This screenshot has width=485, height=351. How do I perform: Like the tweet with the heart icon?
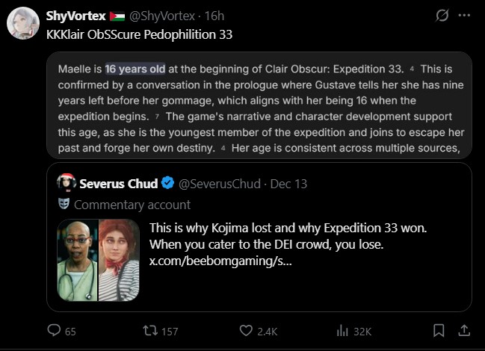pyautogui.click(x=247, y=330)
